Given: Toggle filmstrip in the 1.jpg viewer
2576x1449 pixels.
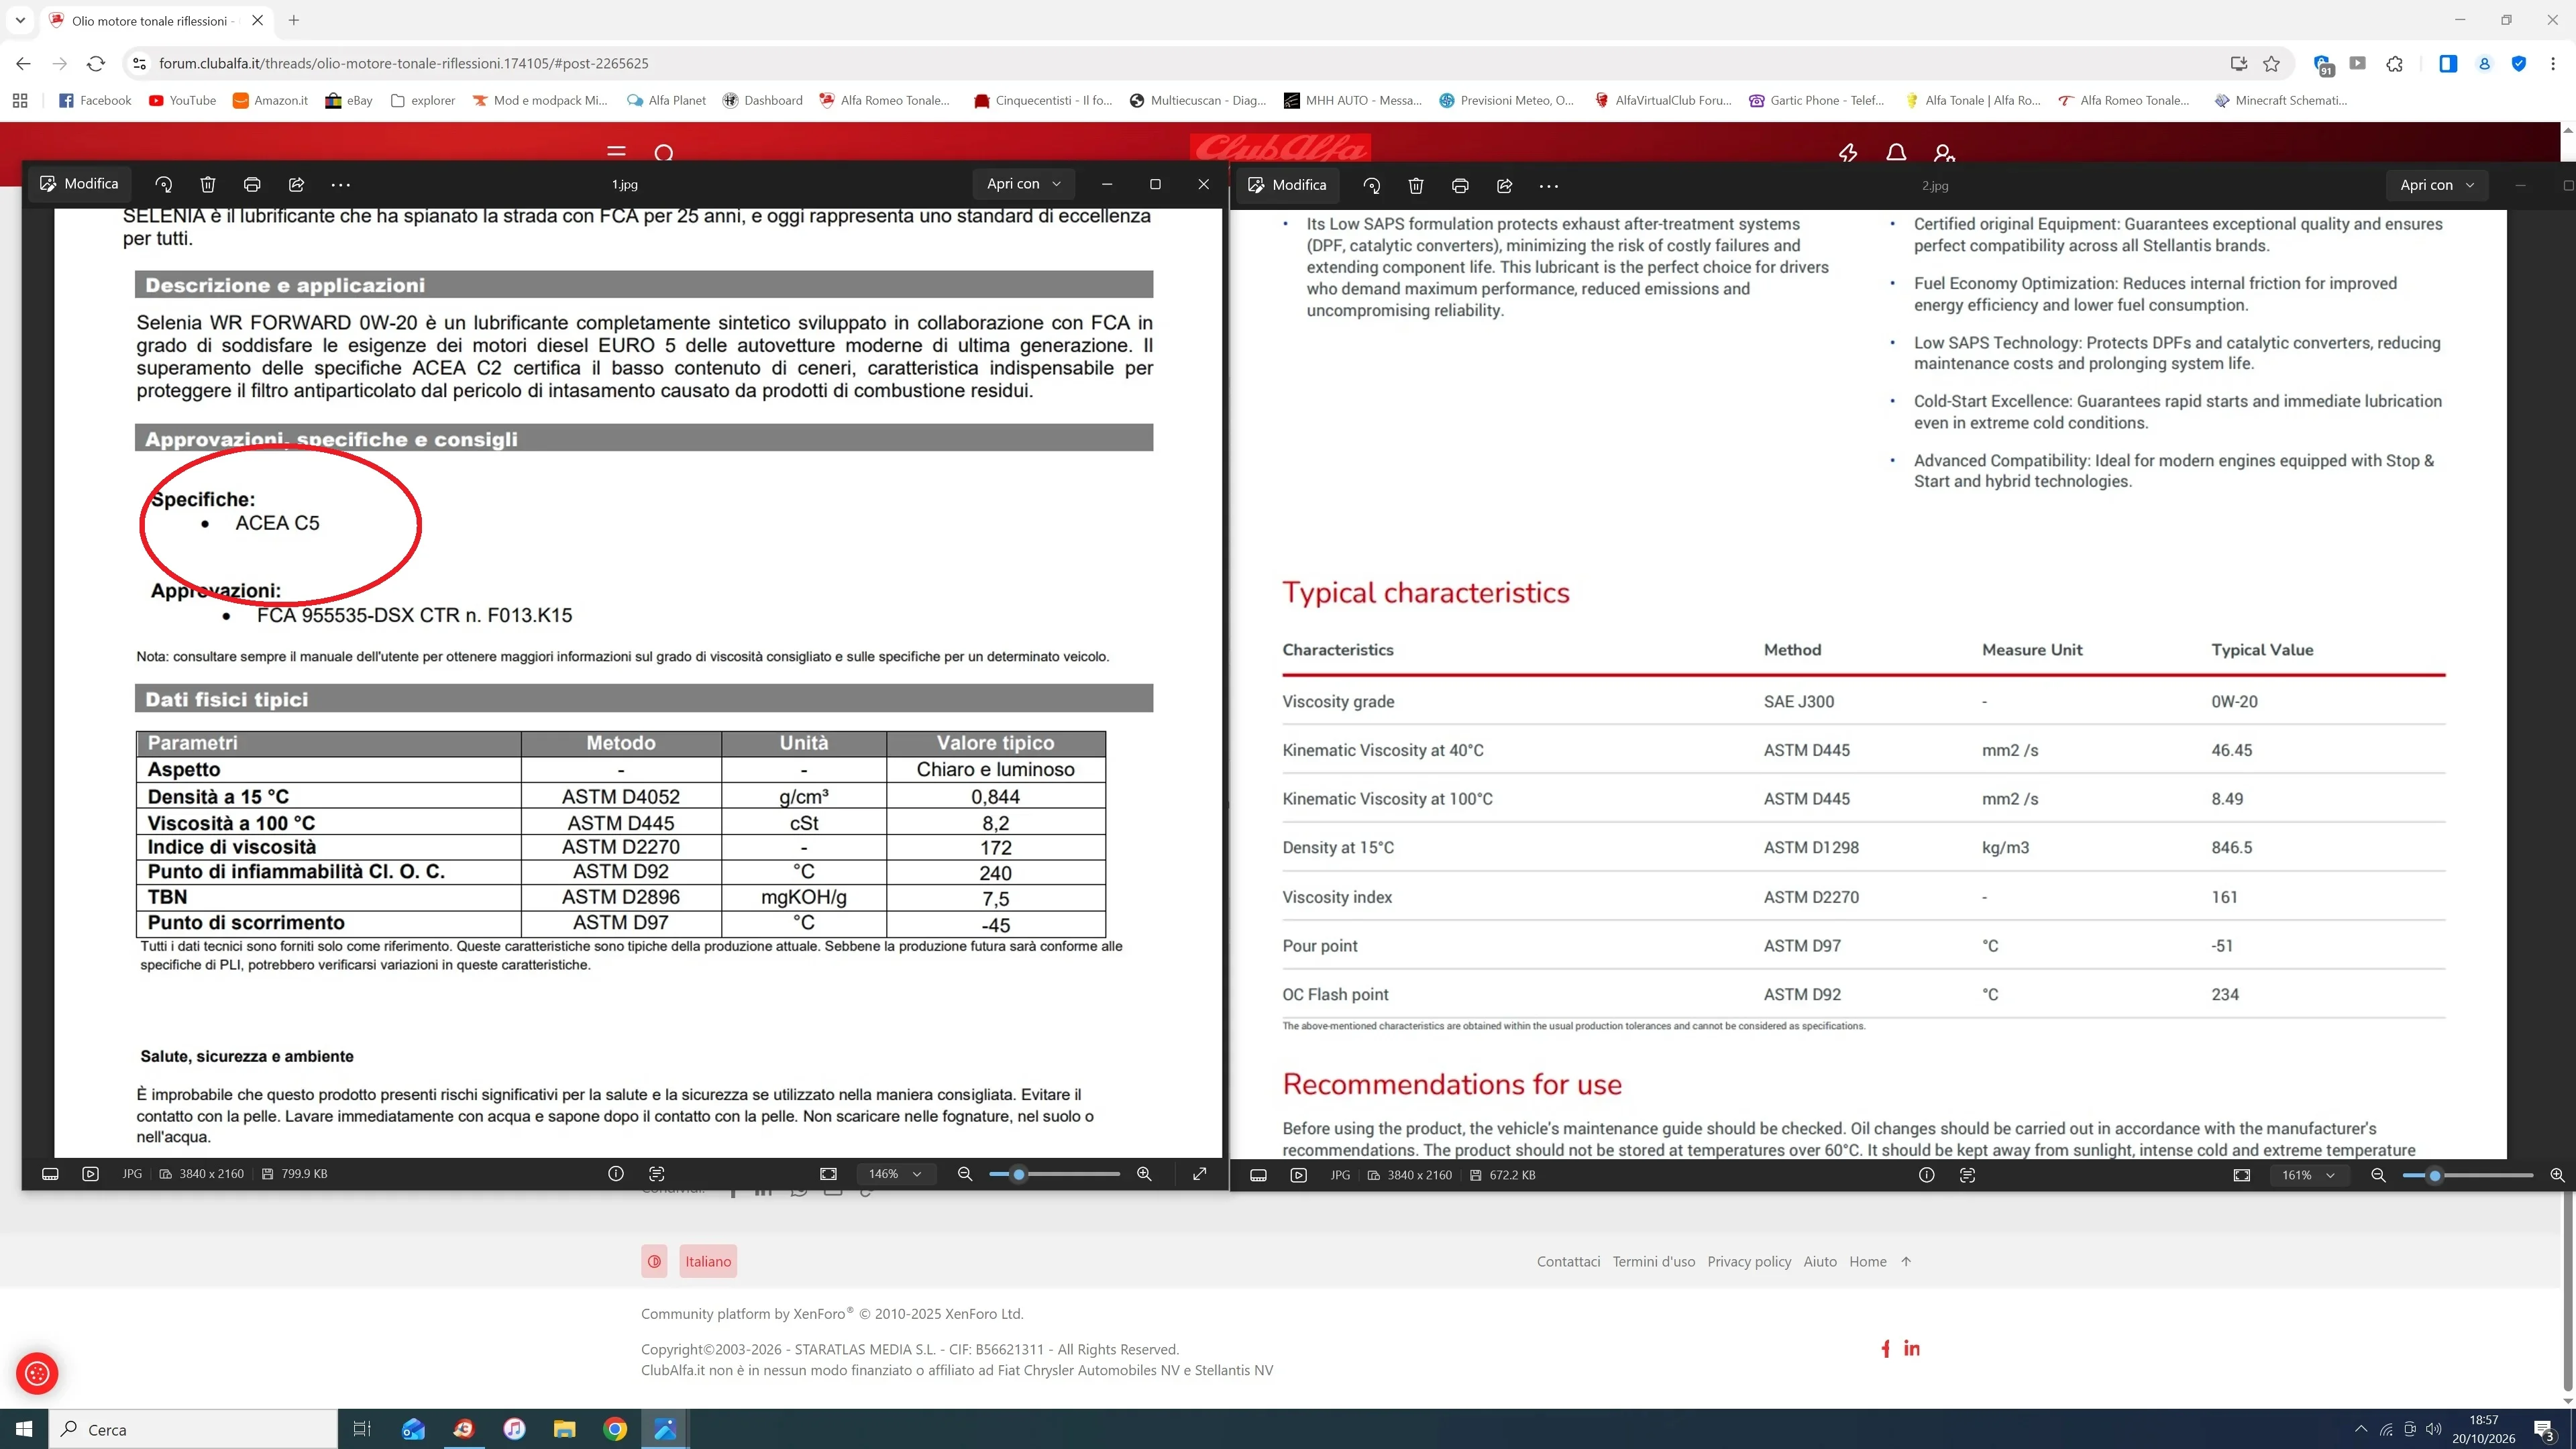Looking at the screenshot, I should (50, 1174).
